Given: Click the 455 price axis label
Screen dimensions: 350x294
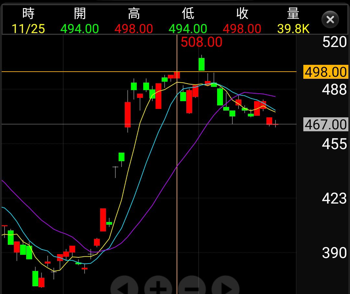Looking at the screenshot, I should [334, 144].
